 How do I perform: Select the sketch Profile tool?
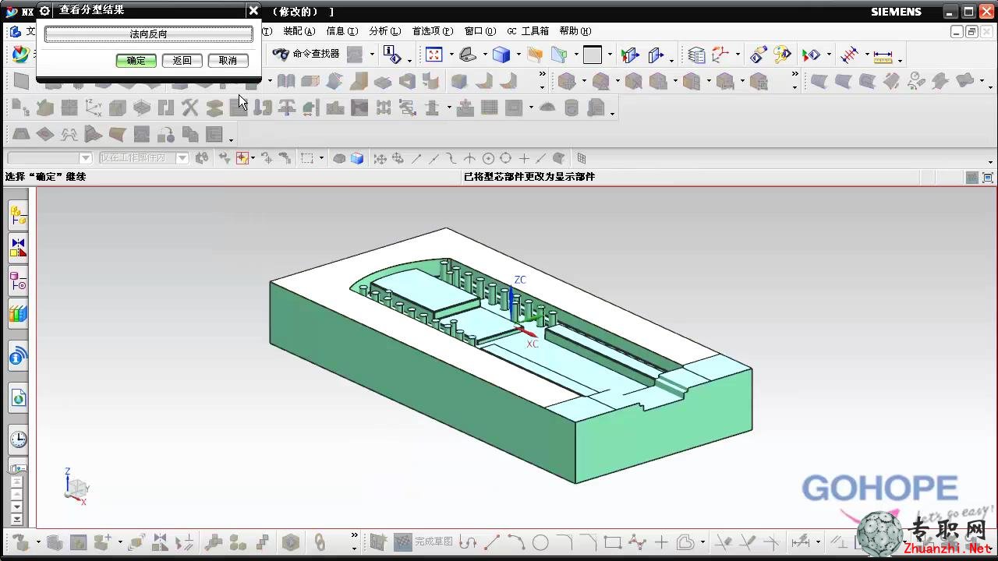point(468,542)
